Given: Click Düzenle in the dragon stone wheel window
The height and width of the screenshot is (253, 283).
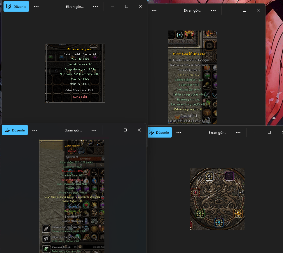Looking at the screenshot, I should [x=160, y=132].
